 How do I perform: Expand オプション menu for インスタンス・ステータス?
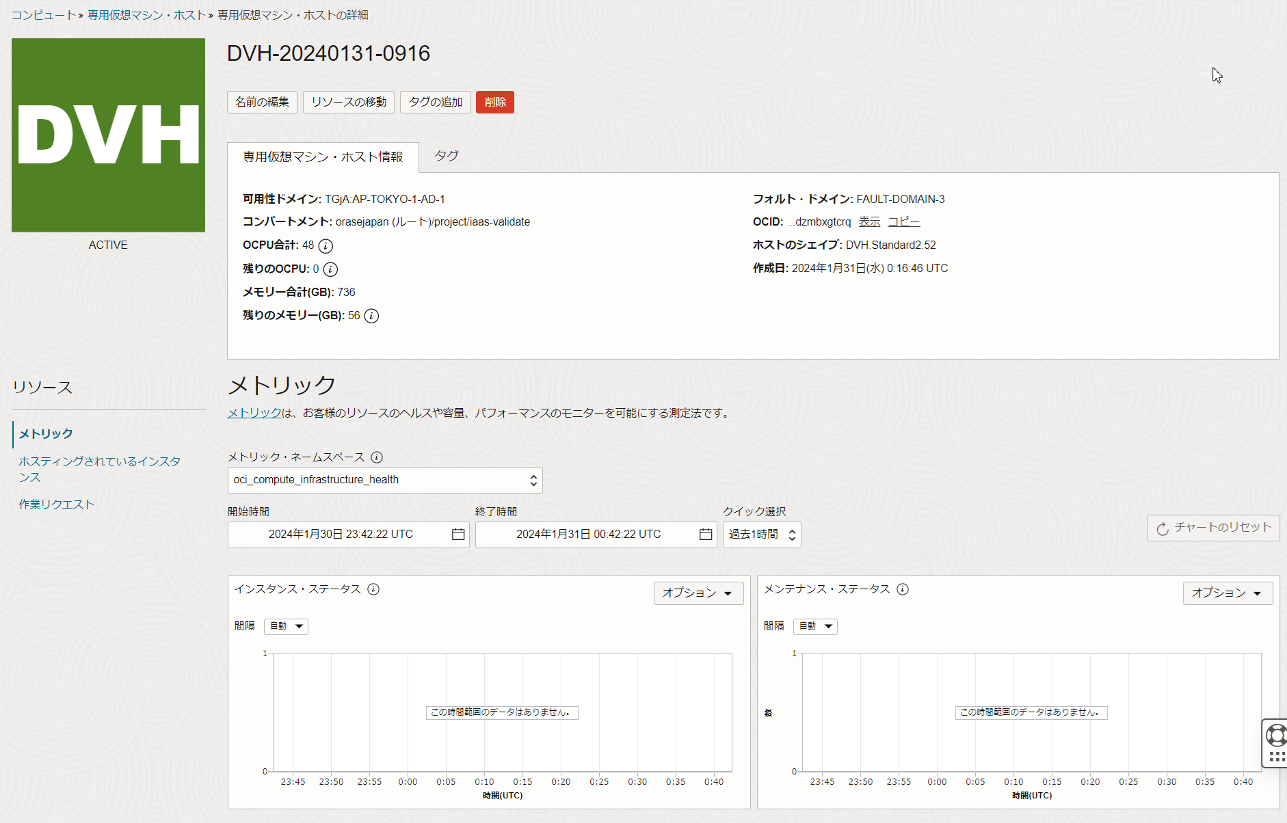[698, 593]
